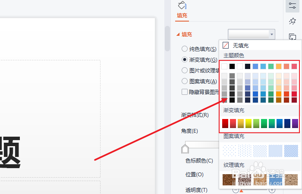Apply the sandy cork texture fill
The image size is (302, 194).
pyautogui.click(x=291, y=180)
